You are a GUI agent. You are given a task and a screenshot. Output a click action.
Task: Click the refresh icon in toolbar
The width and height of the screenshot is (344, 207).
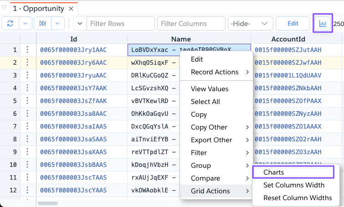(10, 23)
